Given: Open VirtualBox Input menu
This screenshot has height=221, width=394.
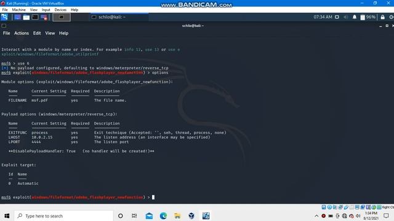Looking at the screenshot, I should click(x=46, y=10).
